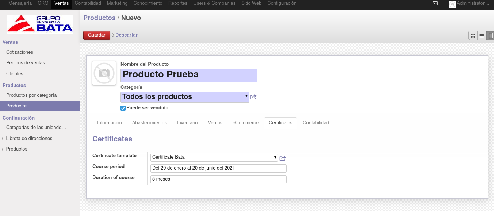Open the Administrator user menu
Image resolution: width=494 pixels, height=216 pixels.
coord(470,3)
